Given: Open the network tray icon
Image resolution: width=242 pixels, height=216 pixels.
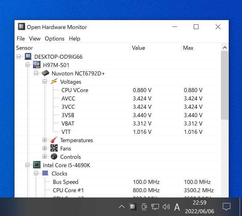Looking at the screenshot, I should pyautogui.click(x=155, y=207).
